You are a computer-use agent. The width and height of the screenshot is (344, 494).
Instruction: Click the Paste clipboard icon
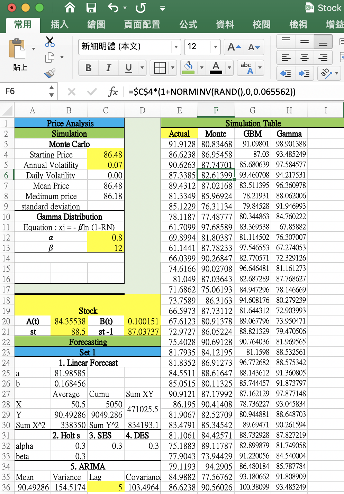coord(17,48)
